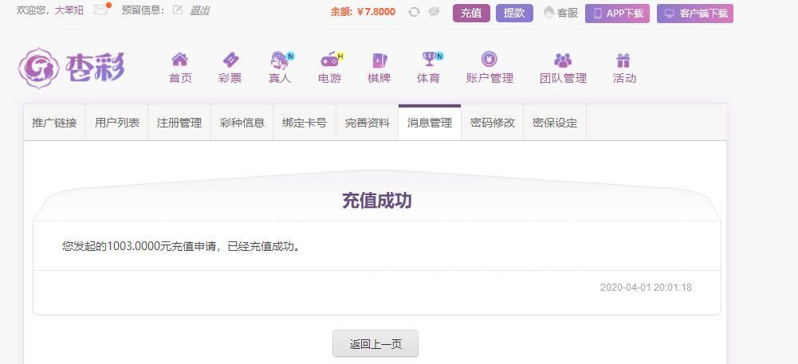This screenshot has height=364, width=798.
Task: Click the 杏彩 site logo
Action: [x=72, y=68]
